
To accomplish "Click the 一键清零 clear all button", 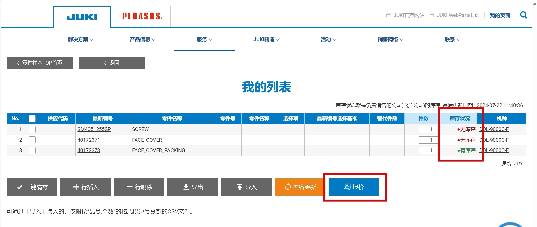I will coord(32,187).
